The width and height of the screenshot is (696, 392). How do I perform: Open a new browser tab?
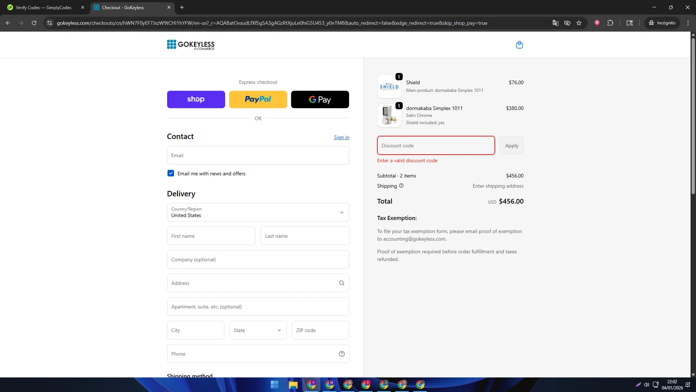[182, 7]
